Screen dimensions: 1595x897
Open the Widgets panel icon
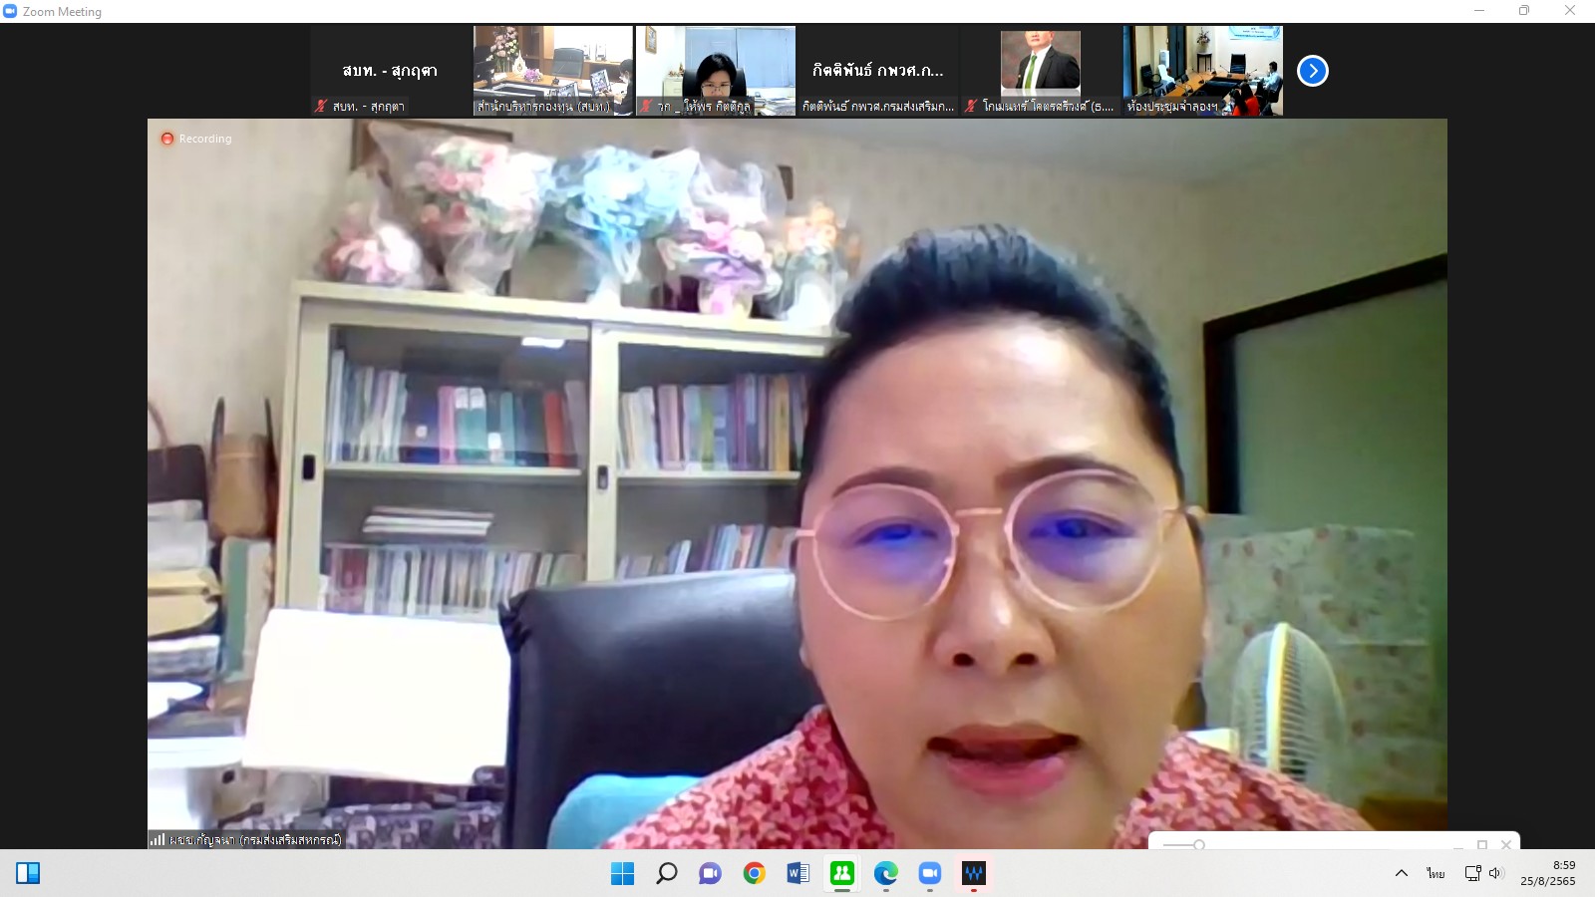point(28,874)
